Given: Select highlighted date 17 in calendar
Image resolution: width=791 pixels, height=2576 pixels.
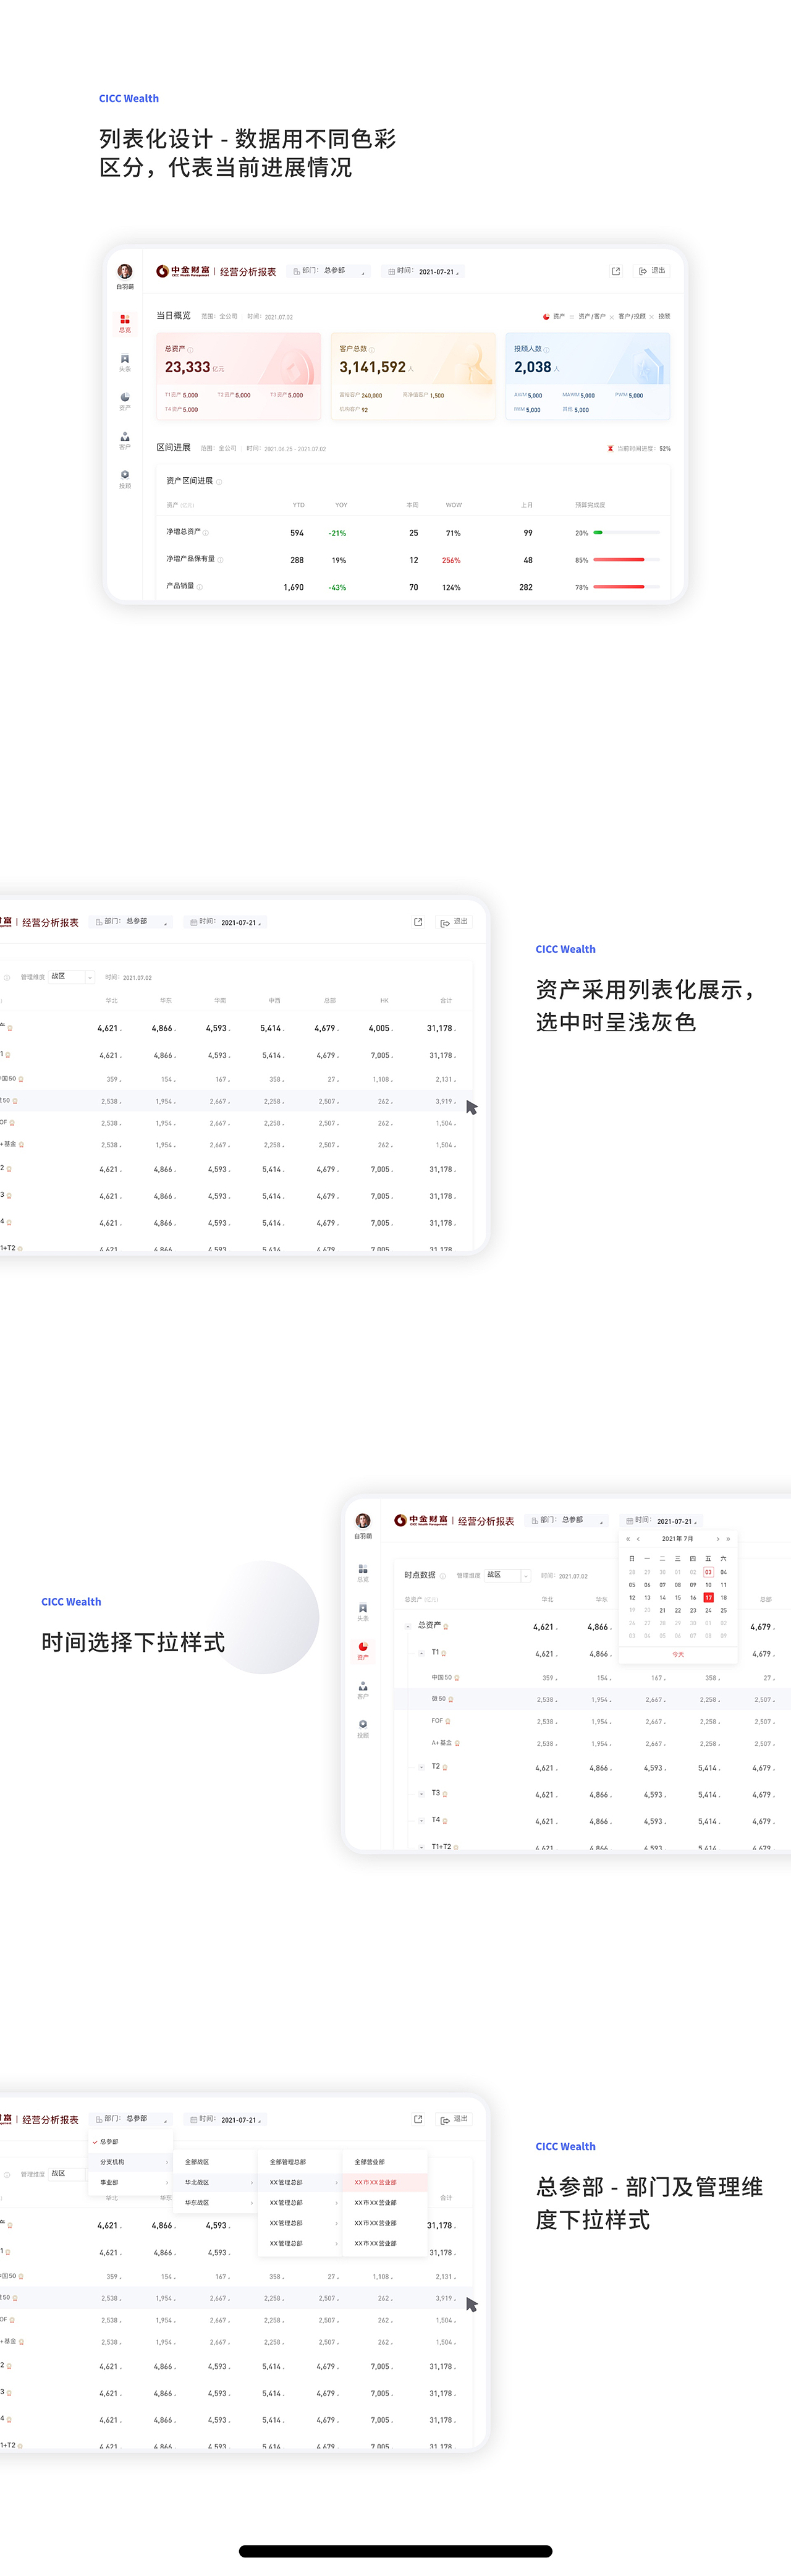Looking at the screenshot, I should (708, 1598).
